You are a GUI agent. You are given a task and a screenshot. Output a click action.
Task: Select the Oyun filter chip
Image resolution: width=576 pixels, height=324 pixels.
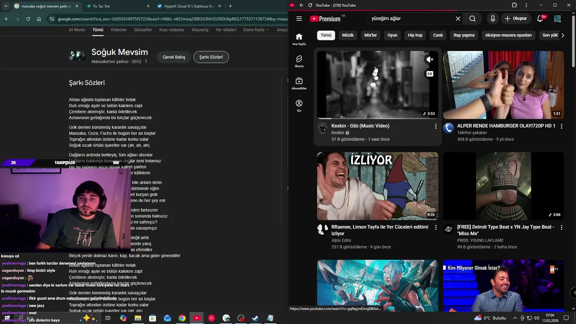coord(392,35)
